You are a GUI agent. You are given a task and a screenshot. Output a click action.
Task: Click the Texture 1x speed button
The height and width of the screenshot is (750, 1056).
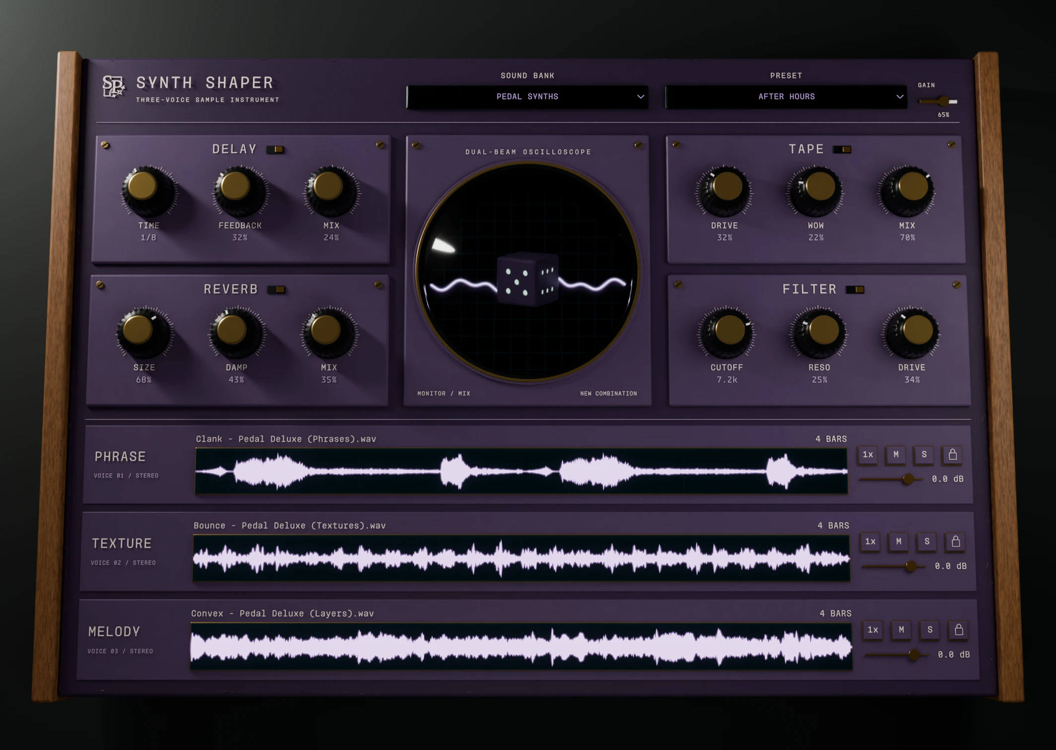click(870, 542)
